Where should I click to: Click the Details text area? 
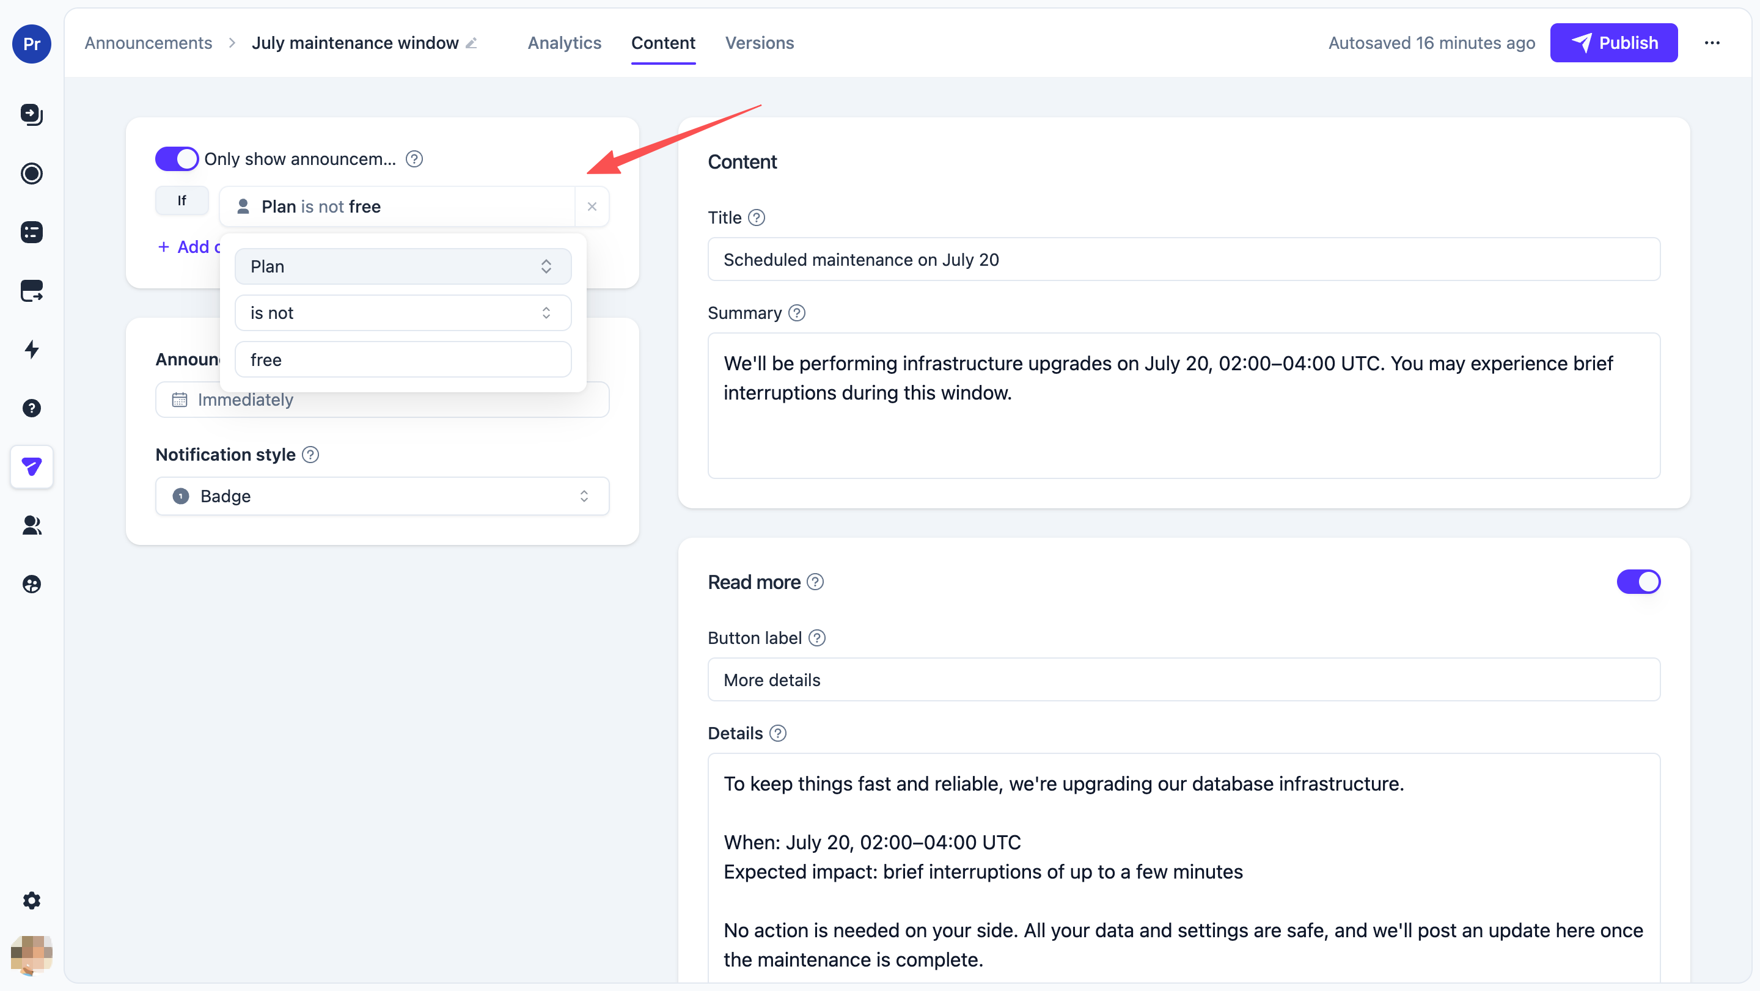[x=1184, y=868]
